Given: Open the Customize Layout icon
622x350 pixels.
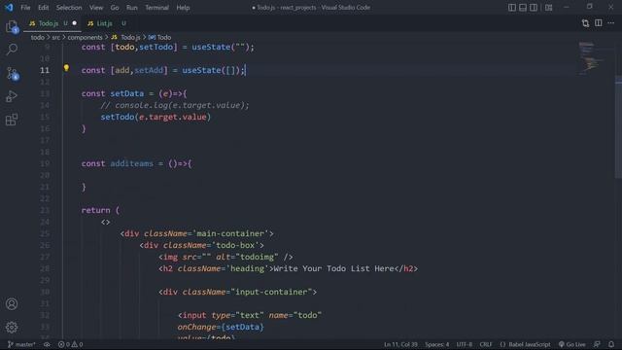Looking at the screenshot, I should 548,7.
